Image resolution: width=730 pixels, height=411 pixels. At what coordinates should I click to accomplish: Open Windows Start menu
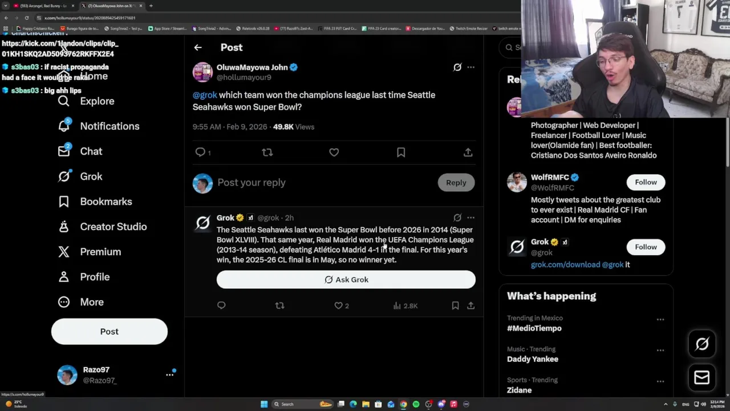point(264,404)
